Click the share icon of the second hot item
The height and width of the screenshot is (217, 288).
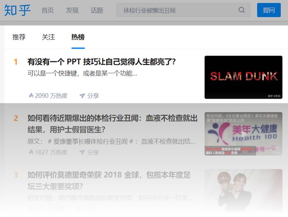[x=82, y=152]
